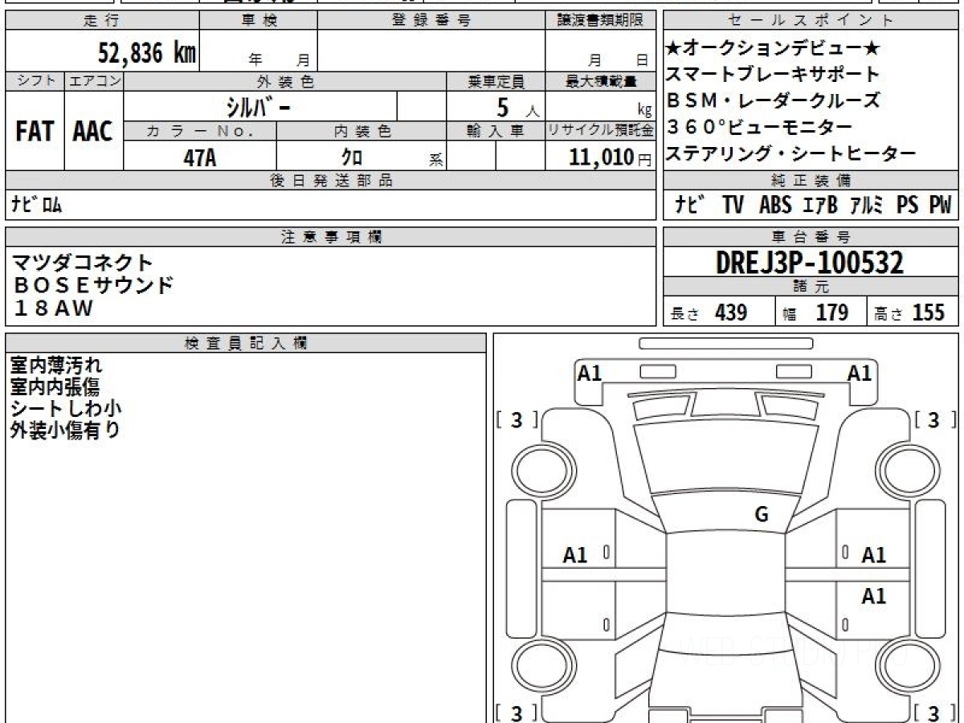Screen dimensions: 964x723
Task: Click the 360°ビューモニター sales point
Action: pos(759,127)
